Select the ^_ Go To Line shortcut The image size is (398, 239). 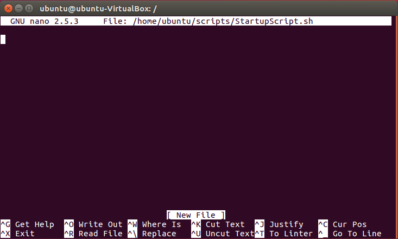pos(350,234)
